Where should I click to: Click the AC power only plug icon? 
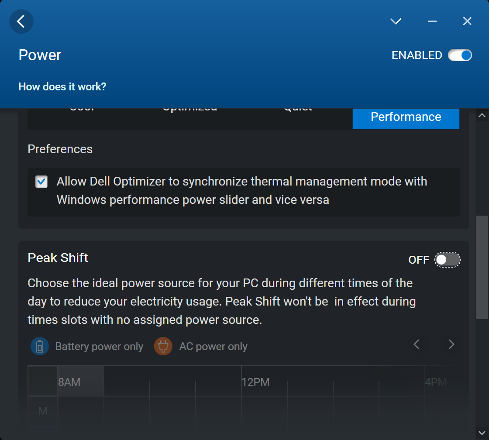click(x=163, y=347)
